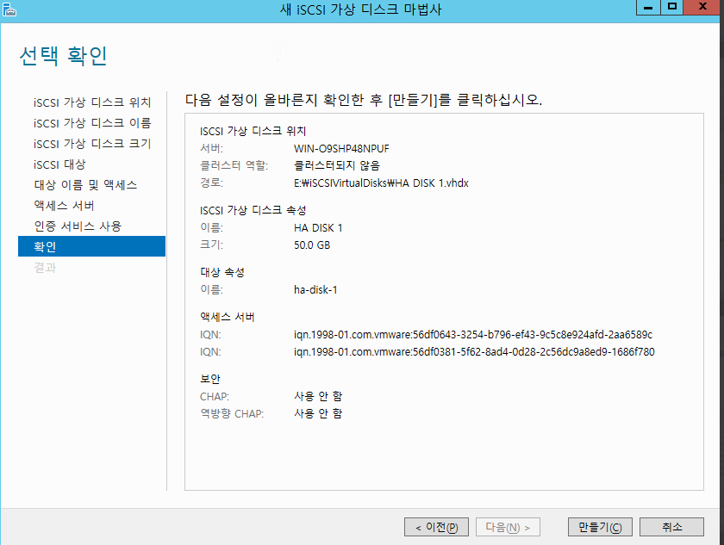Open the 액세스 서버 step
This screenshot has height=545, width=724.
[x=65, y=206]
